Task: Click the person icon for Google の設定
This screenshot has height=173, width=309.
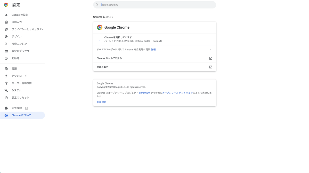Action: [x=6, y=15]
